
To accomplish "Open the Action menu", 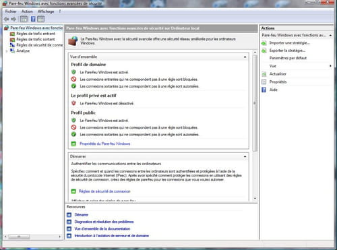I will [27, 11].
